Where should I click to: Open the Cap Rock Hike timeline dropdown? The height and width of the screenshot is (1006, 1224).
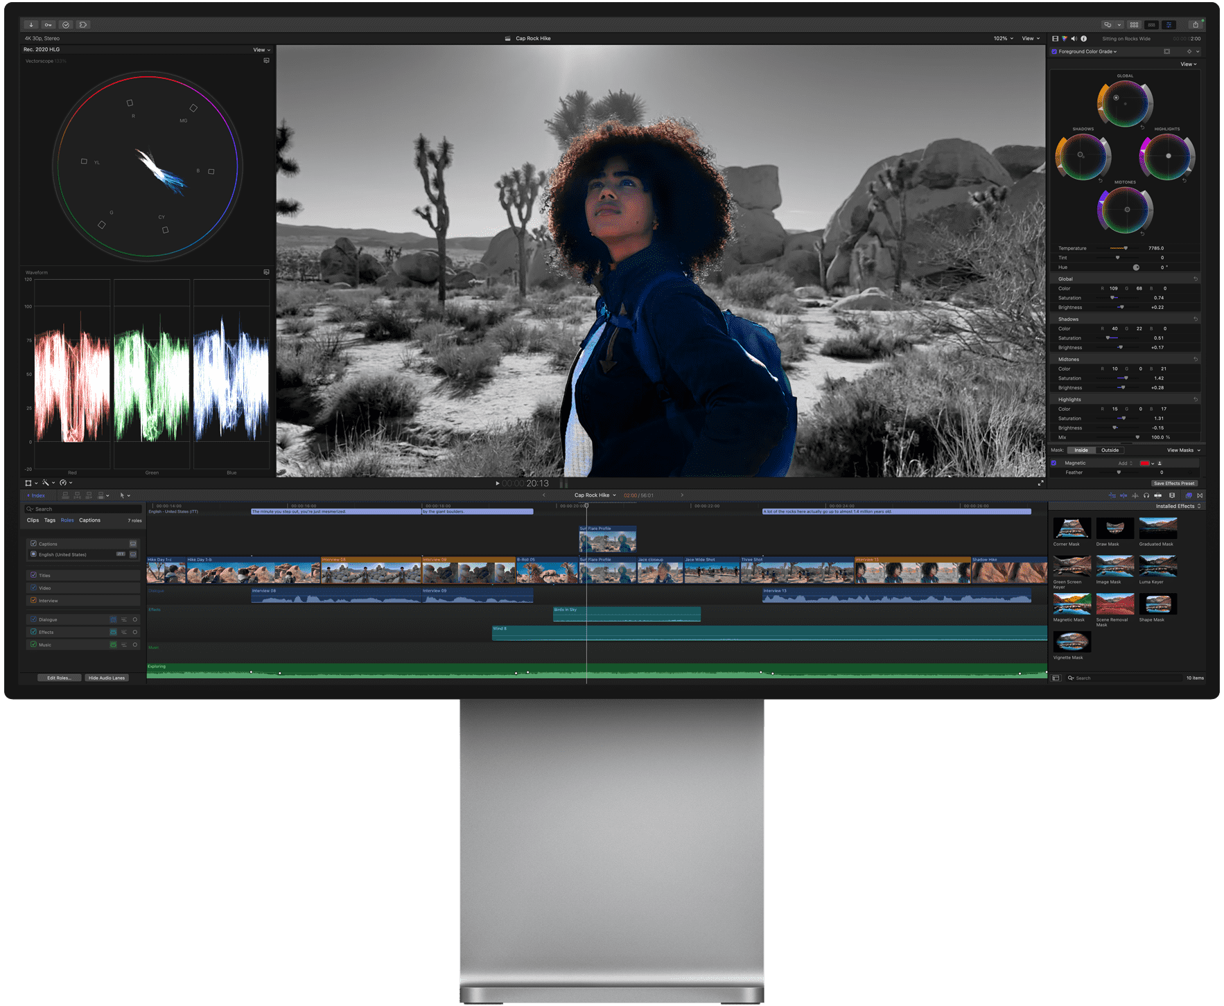click(x=595, y=495)
